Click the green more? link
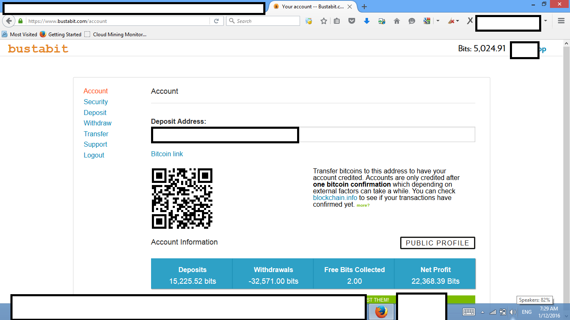Viewport: 570px width, 320px height. tap(363, 205)
